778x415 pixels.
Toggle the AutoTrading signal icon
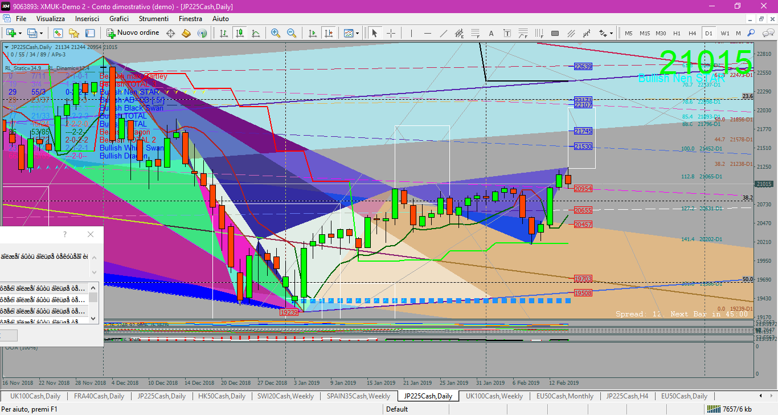202,33
